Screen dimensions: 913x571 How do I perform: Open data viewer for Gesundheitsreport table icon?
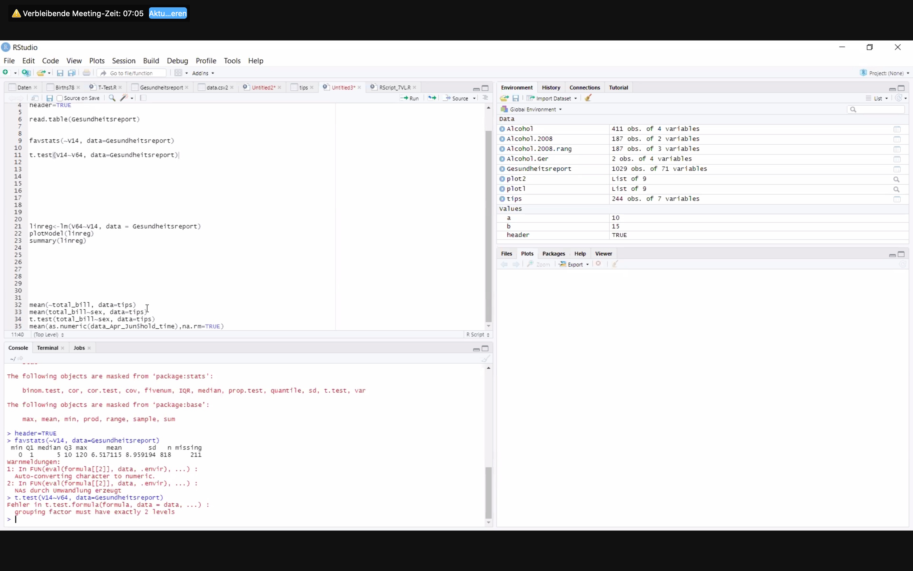[x=897, y=169]
